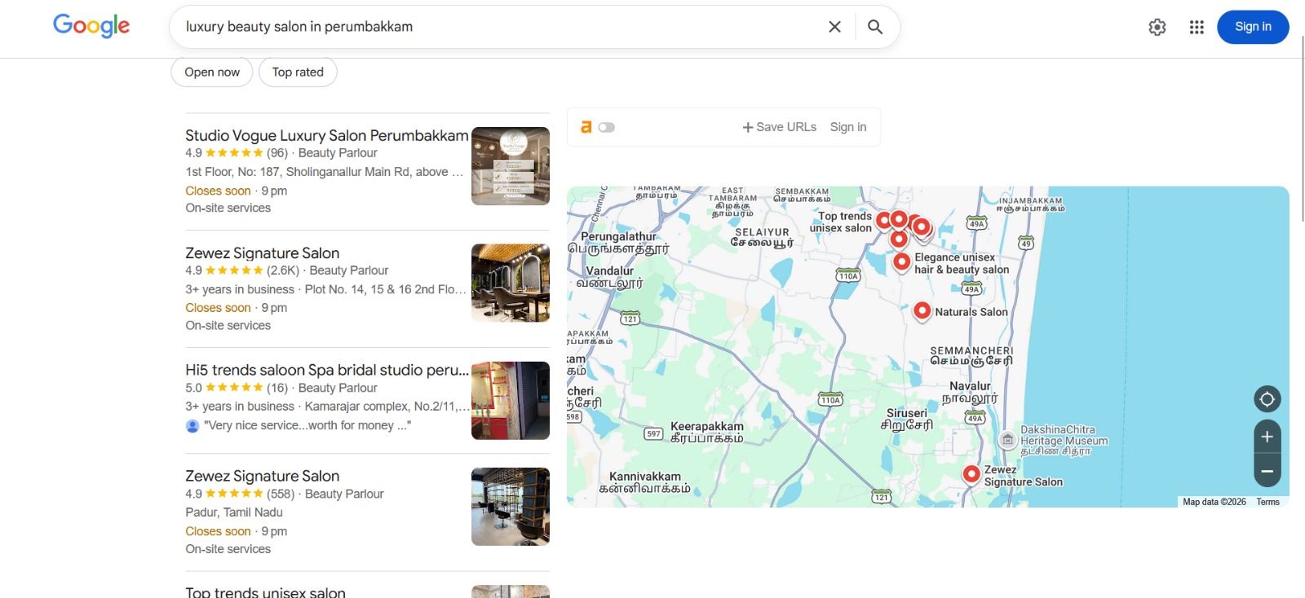Open Studio Vogue Luxury Salon Perumbakkam listing

(326, 135)
